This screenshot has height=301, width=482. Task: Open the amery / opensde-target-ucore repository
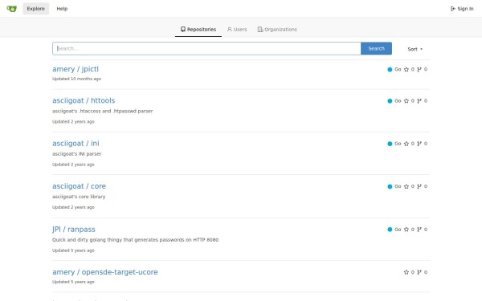[x=104, y=272]
